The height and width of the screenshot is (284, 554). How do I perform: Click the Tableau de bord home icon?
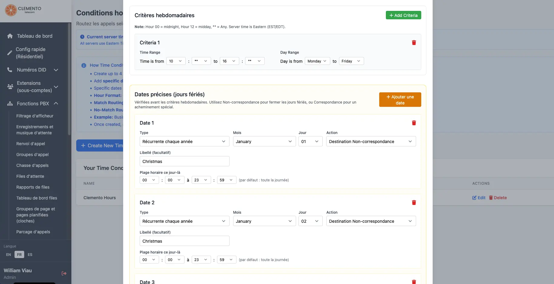[10, 36]
